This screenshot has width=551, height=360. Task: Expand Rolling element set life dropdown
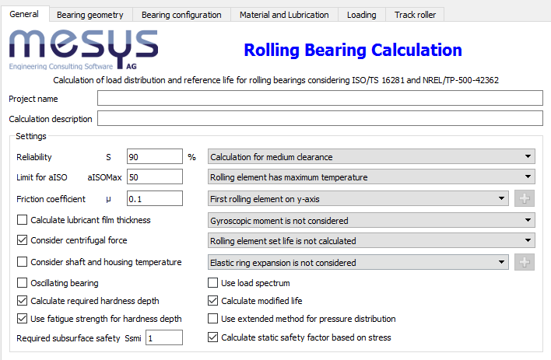pos(371,241)
